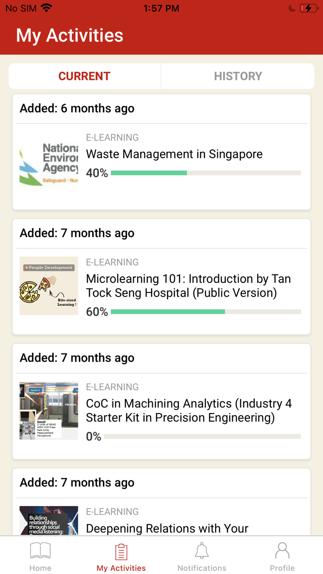This screenshot has height=574, width=323.
Task: Tap the Do Not Disturb moon icon
Action: 292,8
